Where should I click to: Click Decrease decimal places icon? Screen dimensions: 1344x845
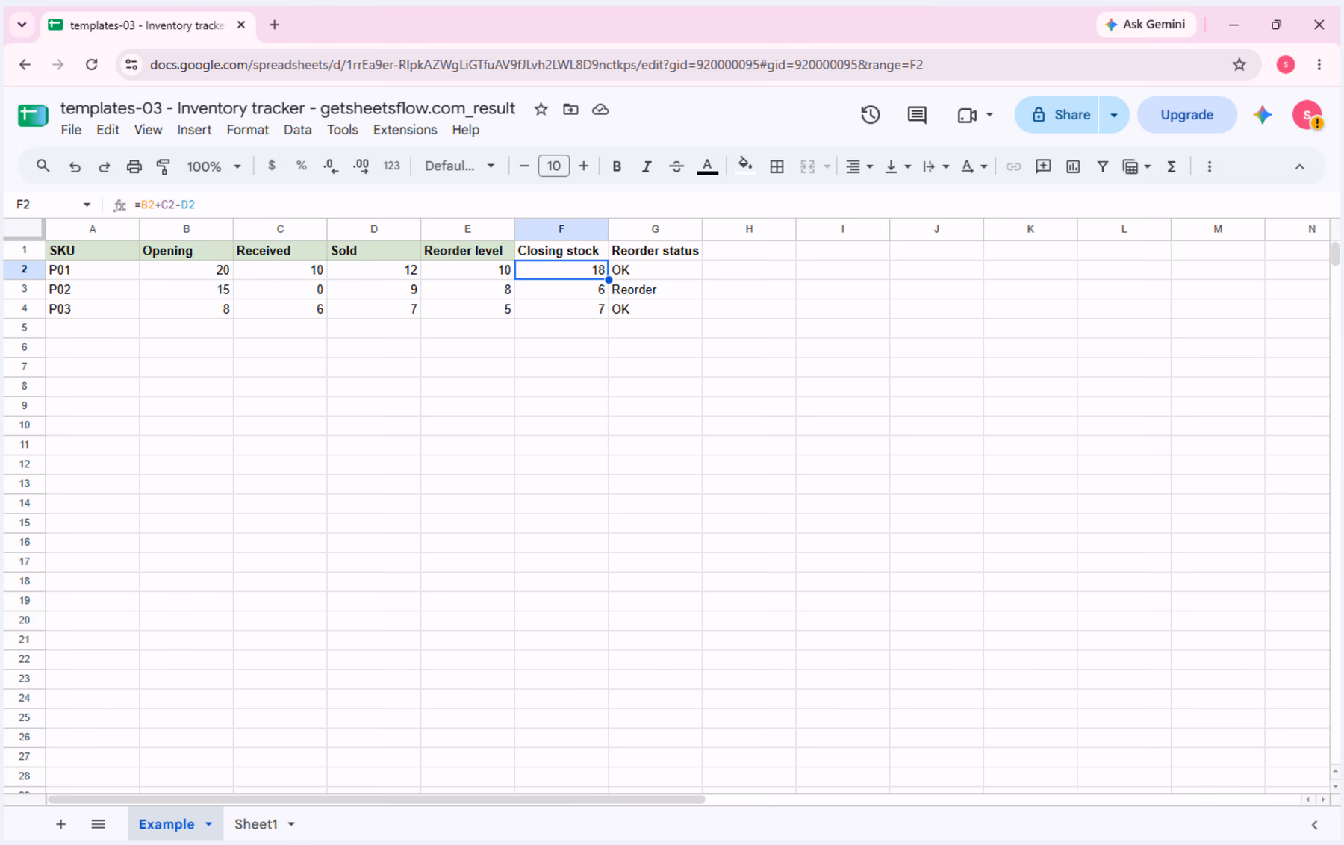(331, 166)
